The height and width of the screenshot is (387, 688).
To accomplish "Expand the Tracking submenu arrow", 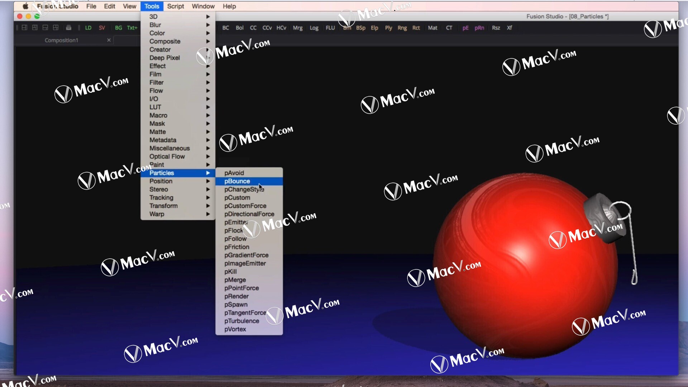I will 208,197.
